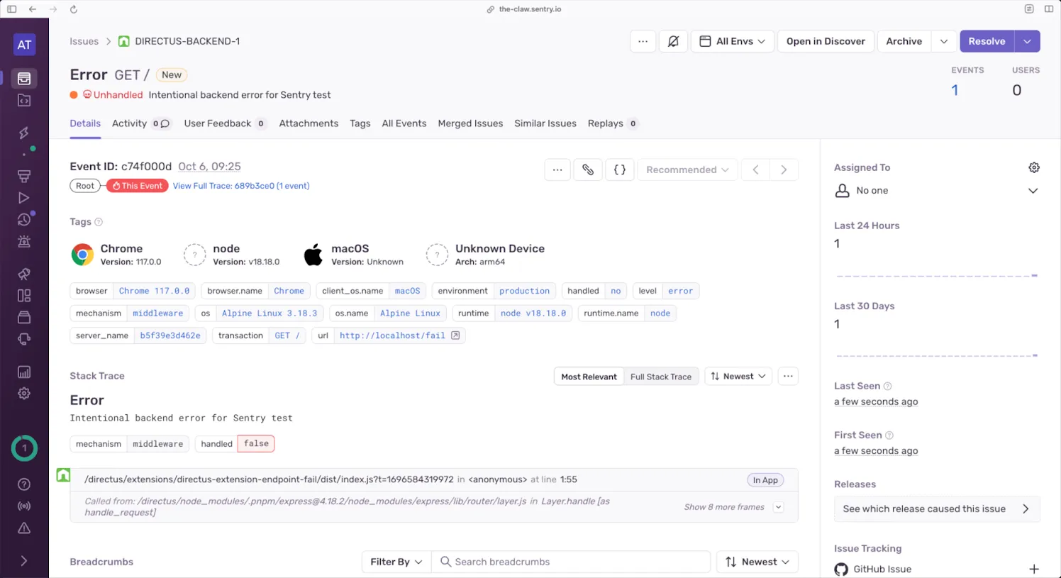The height and width of the screenshot is (578, 1061).
Task: Open sidebar Settings gear icon
Action: (x=24, y=393)
